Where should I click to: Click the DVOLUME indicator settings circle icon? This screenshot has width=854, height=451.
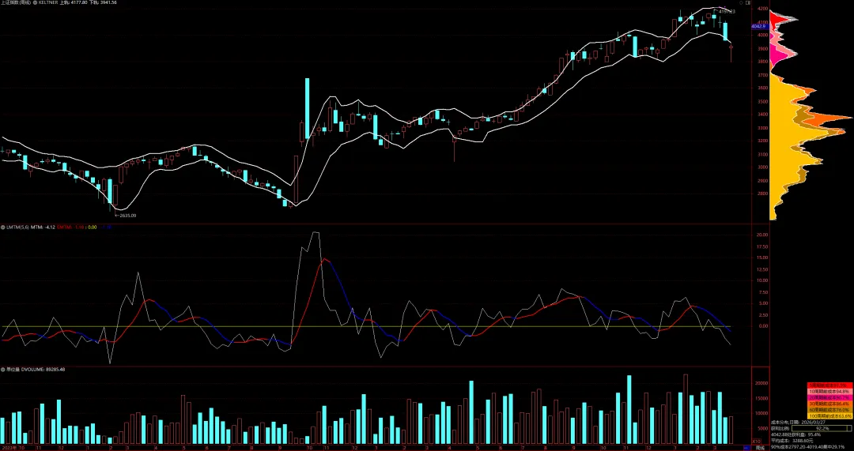pos(2,370)
